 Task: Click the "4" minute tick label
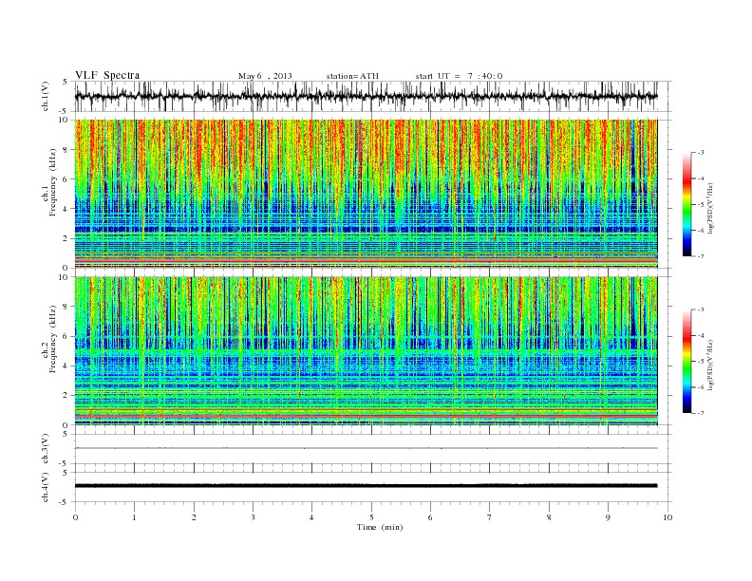pos(312,517)
